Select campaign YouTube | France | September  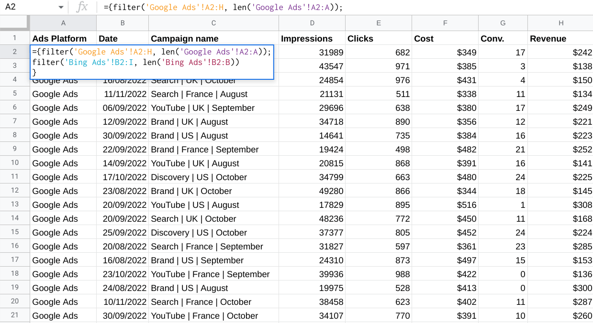click(x=213, y=274)
